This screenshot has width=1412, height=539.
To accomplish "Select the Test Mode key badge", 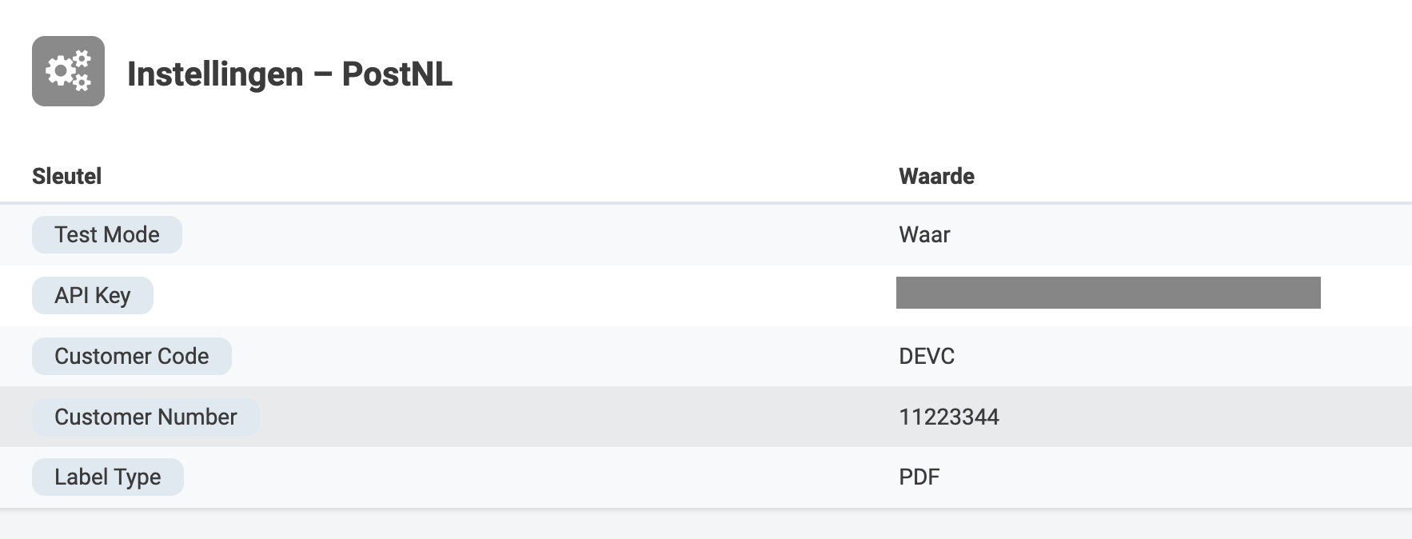I will (x=107, y=234).
